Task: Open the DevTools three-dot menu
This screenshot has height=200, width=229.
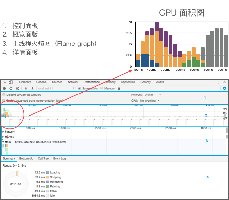Action: click(x=218, y=82)
